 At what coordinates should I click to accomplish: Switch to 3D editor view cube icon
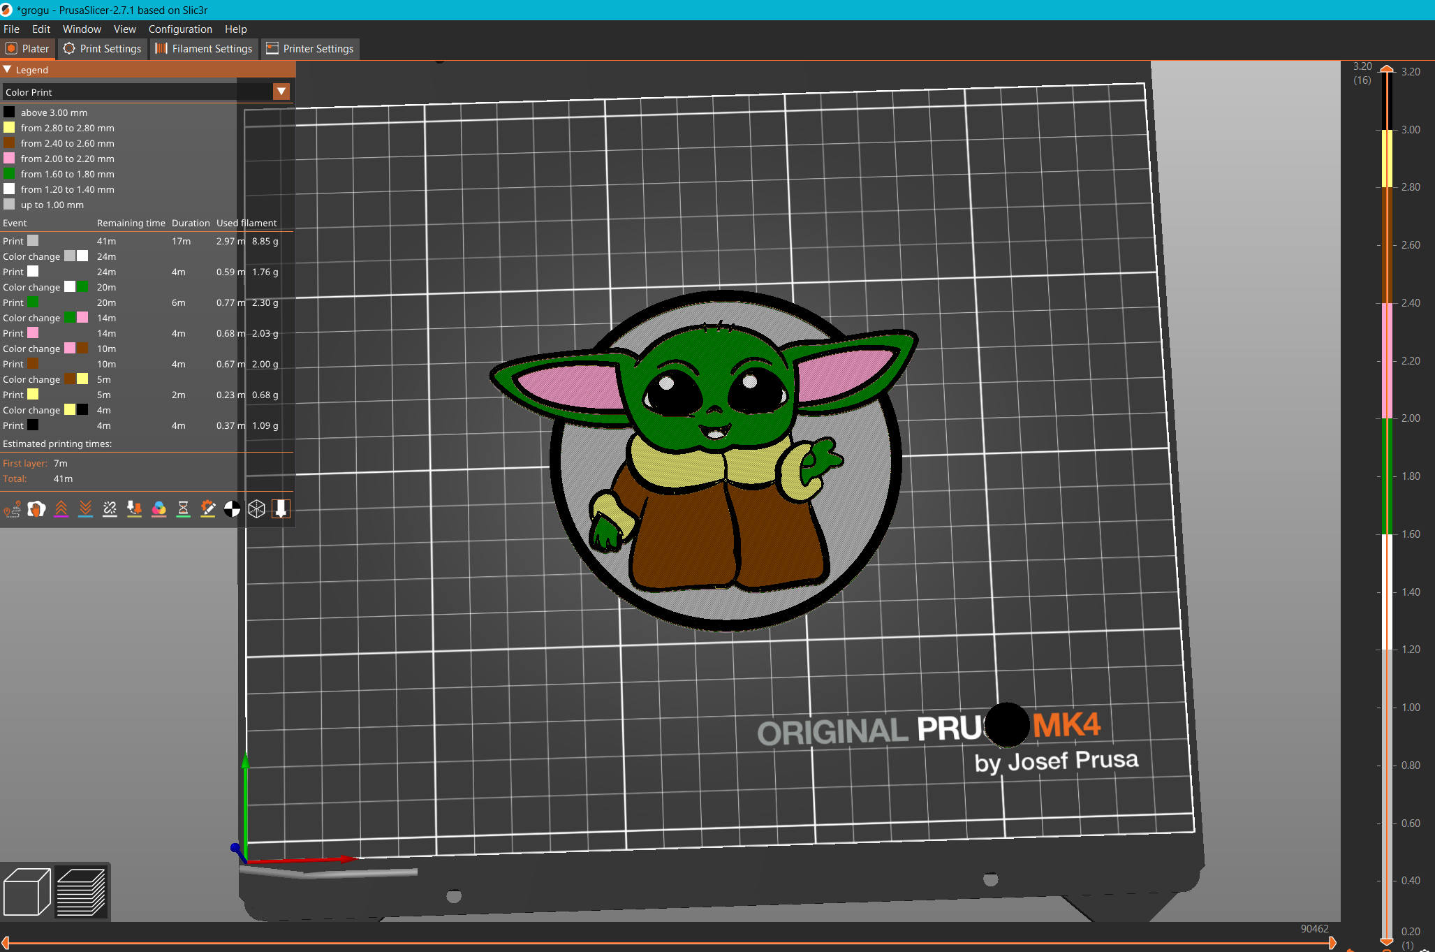pos(27,892)
